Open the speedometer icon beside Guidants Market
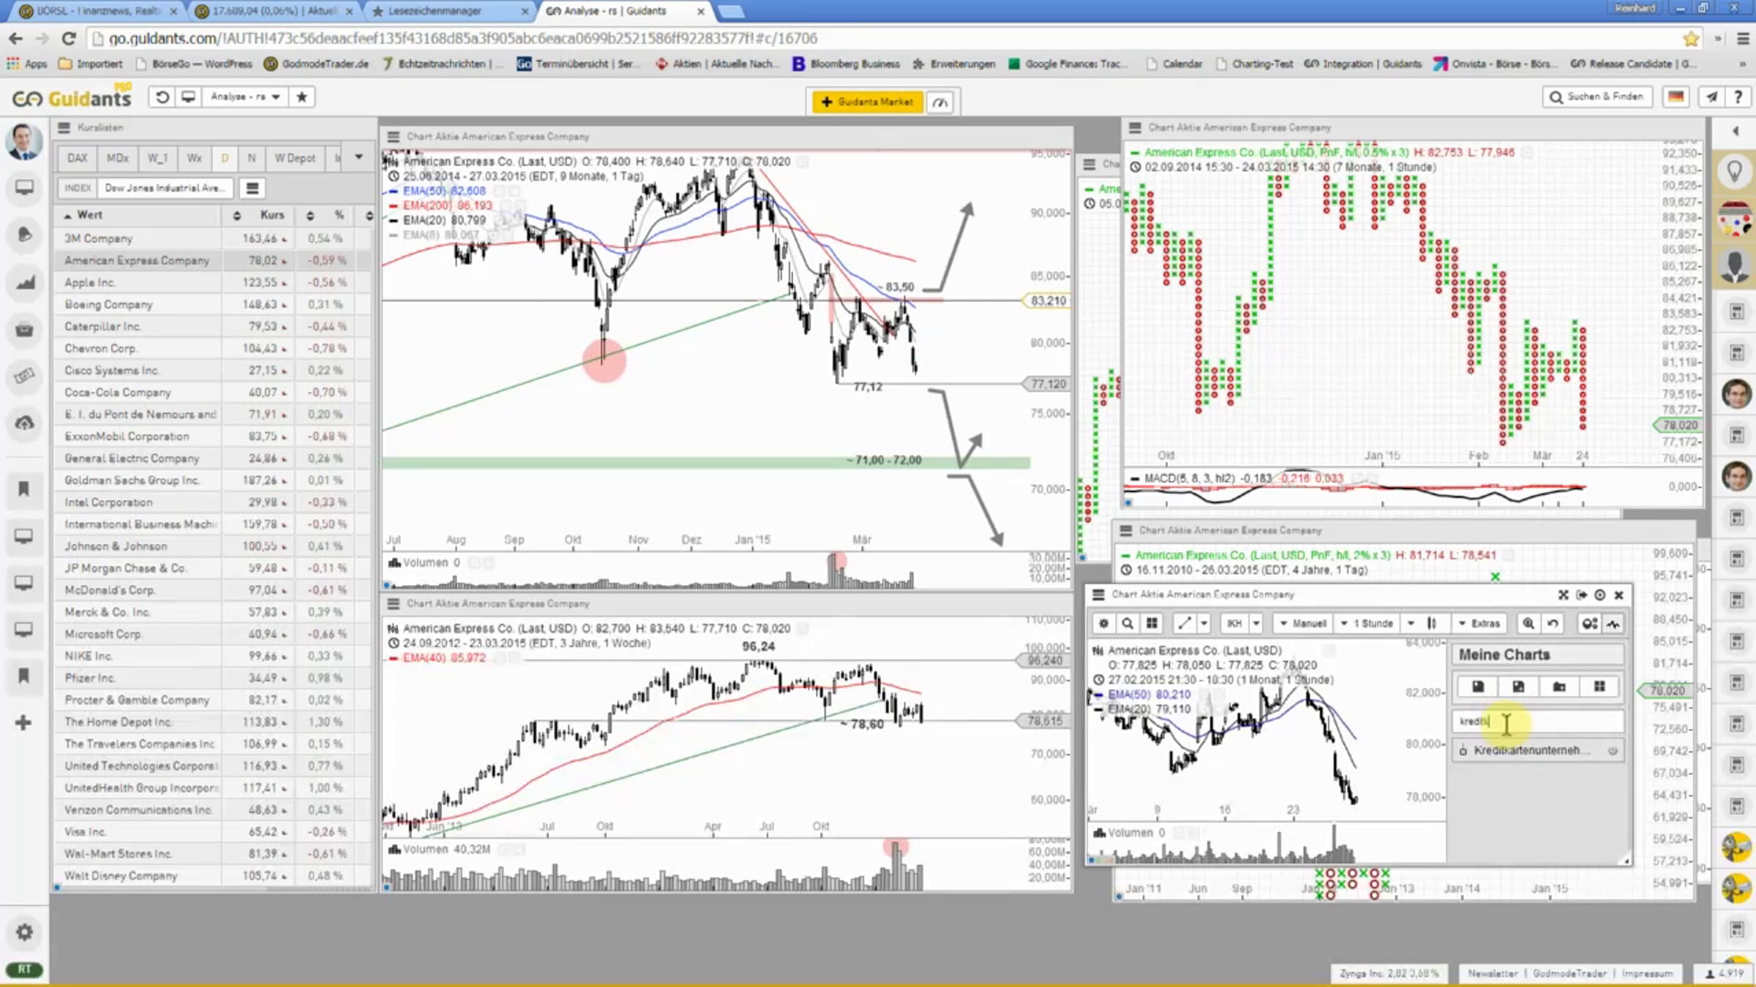The width and height of the screenshot is (1756, 987). point(941,102)
